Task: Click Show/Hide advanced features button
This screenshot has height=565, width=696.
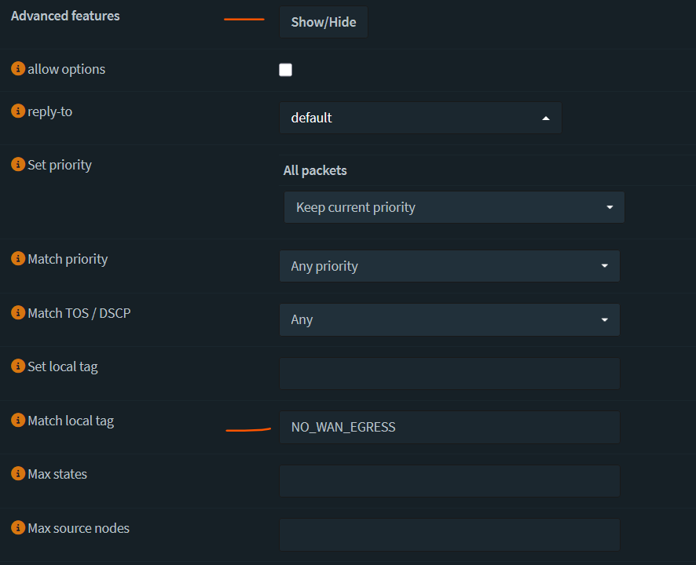Action: (x=324, y=22)
